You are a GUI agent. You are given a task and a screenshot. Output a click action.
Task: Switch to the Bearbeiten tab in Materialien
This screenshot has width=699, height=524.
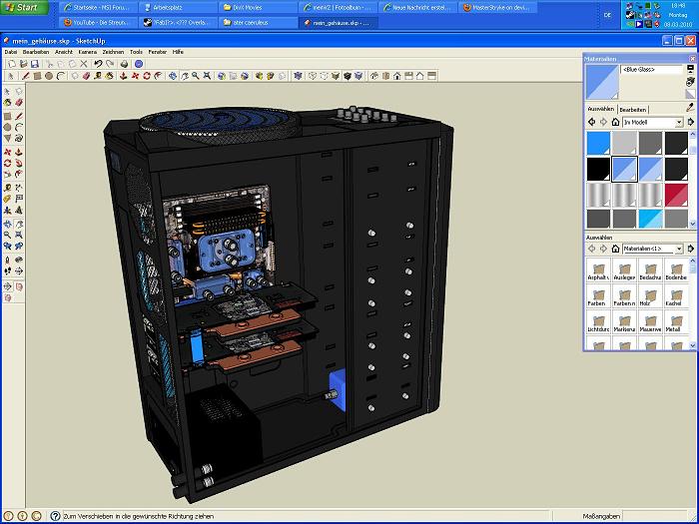coord(633,109)
